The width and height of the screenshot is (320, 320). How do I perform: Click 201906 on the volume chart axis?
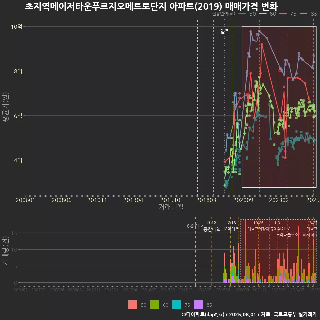(223, 290)
